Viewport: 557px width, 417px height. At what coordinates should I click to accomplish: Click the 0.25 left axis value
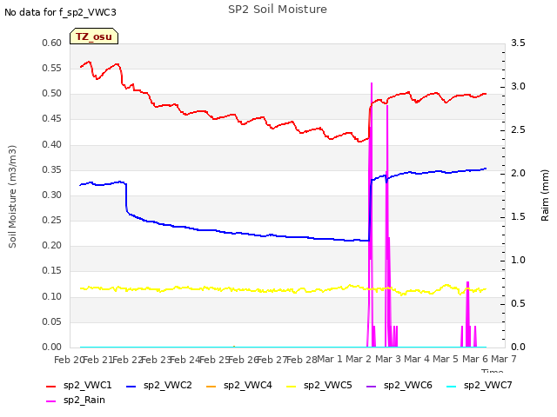pos(52,221)
